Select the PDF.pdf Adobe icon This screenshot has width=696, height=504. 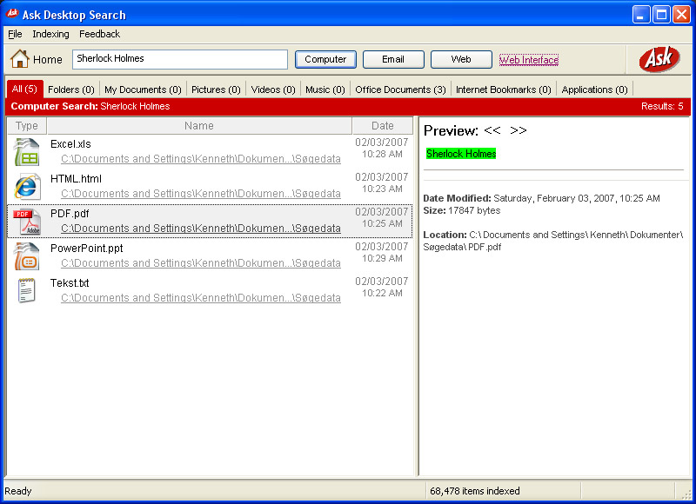click(27, 222)
